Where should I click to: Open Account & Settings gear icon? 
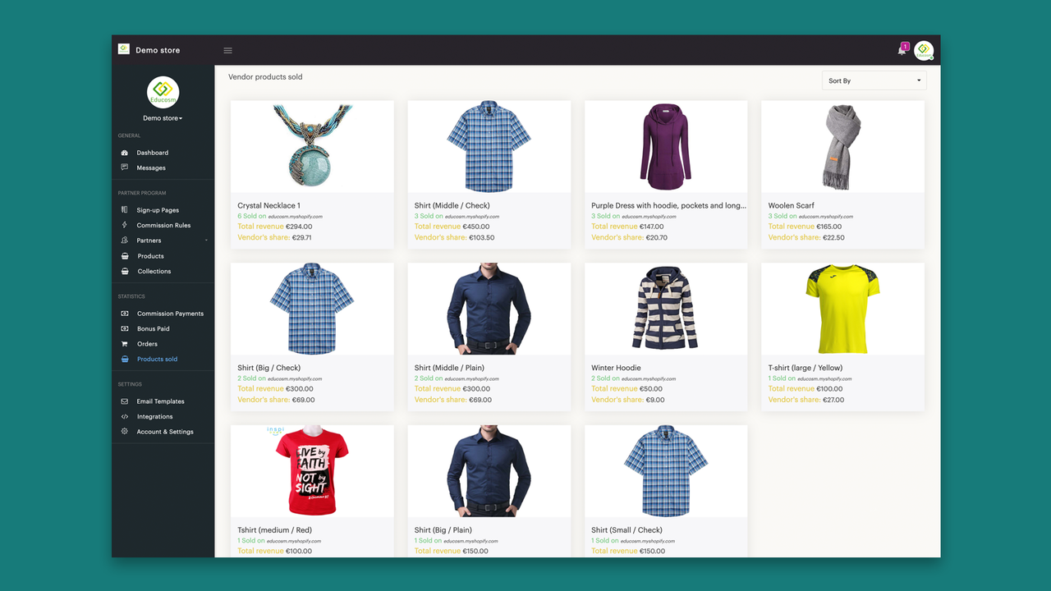(125, 431)
